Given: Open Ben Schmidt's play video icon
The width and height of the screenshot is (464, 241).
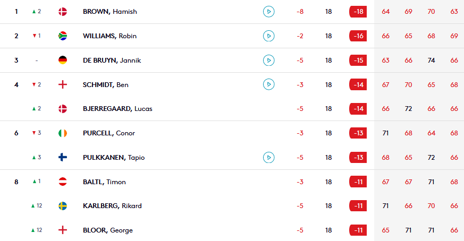Looking at the screenshot, I should (269, 84).
